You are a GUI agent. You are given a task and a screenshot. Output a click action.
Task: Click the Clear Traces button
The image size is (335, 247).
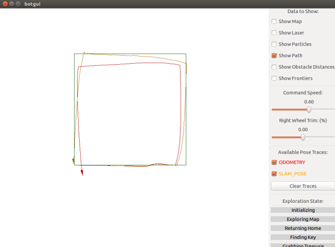click(303, 186)
